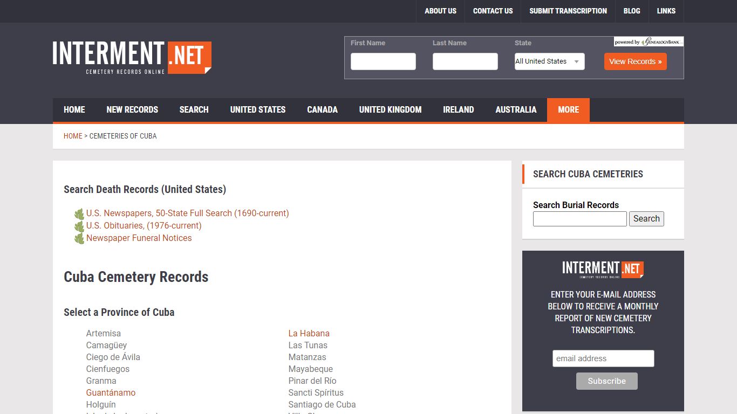Expand the More navigation tab
The width and height of the screenshot is (737, 414).
(x=568, y=110)
